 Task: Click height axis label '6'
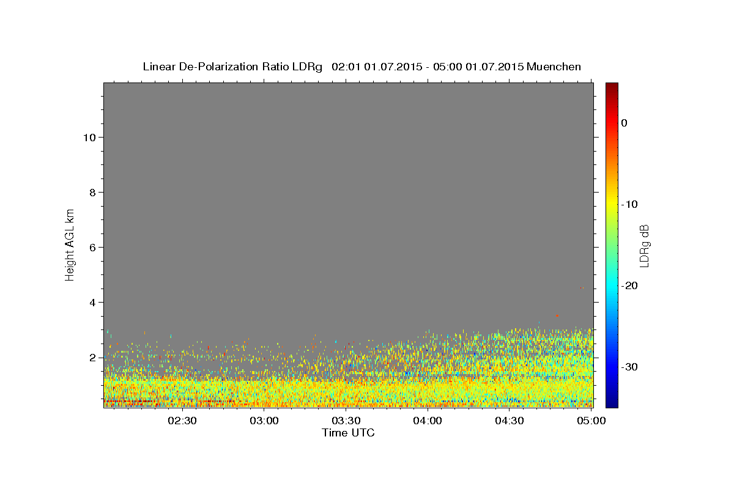(x=93, y=248)
